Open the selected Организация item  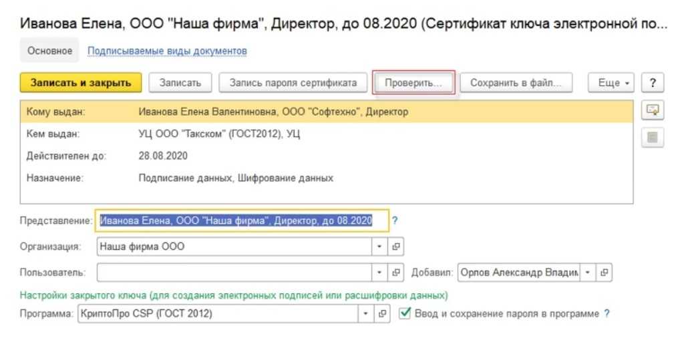(395, 246)
